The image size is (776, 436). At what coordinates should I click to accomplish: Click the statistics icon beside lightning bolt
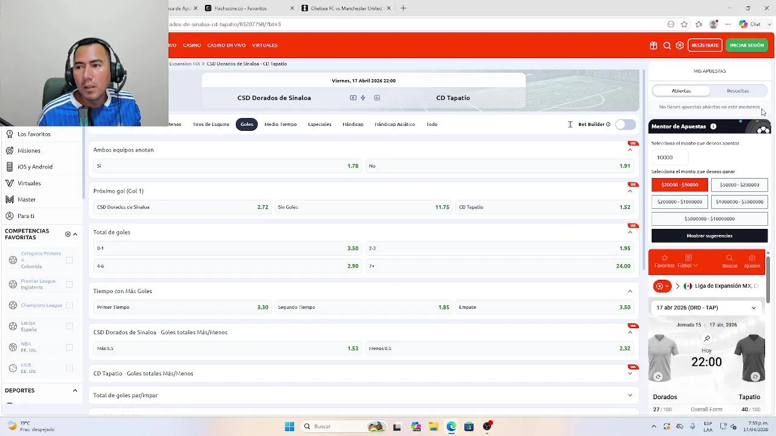pyautogui.click(x=377, y=97)
